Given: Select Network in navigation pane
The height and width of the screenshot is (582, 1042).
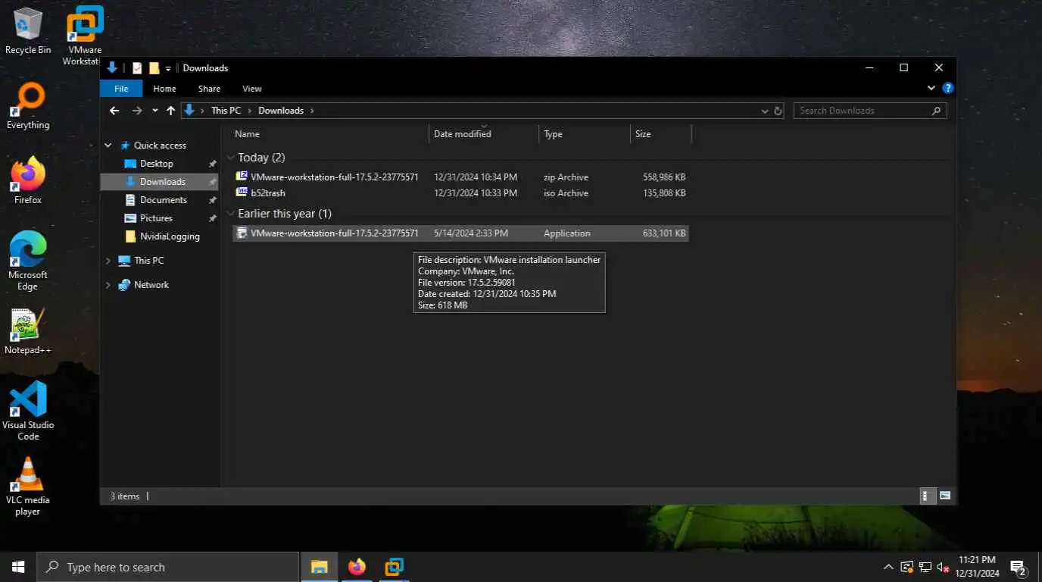Looking at the screenshot, I should pyautogui.click(x=151, y=285).
